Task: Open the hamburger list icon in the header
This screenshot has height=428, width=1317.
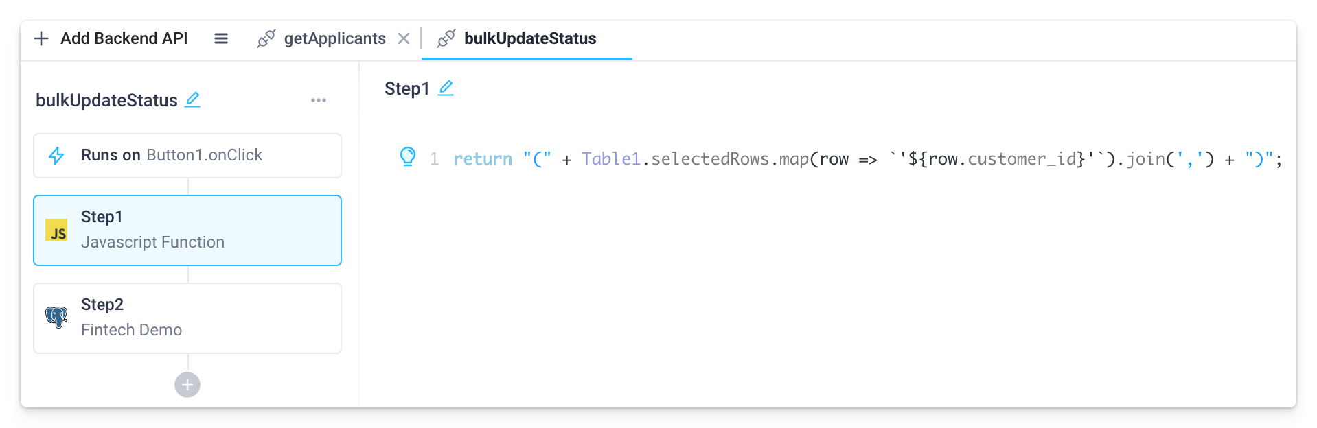Action: (221, 38)
